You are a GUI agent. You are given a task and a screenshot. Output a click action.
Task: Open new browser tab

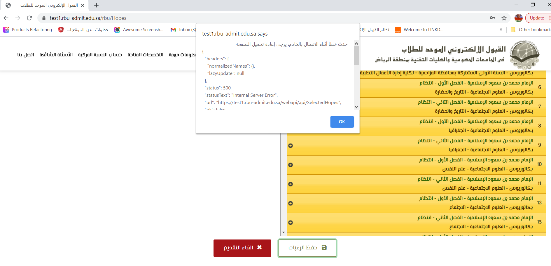96,5
